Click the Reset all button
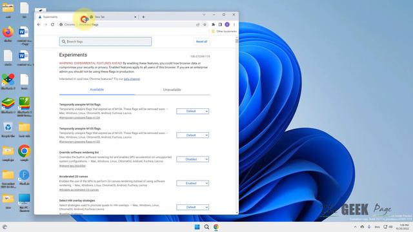 (201, 41)
